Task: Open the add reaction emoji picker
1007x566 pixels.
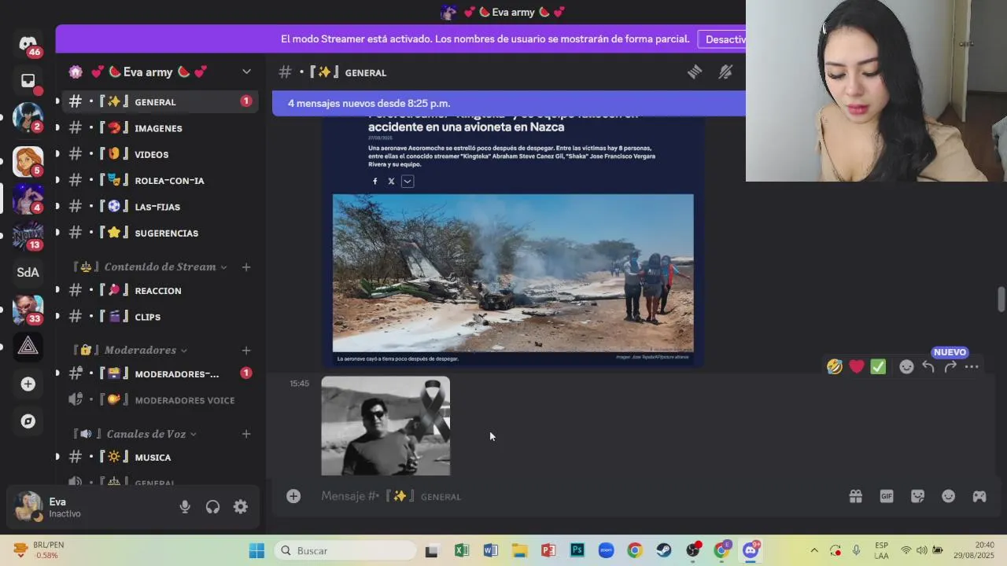Action: 906,366
